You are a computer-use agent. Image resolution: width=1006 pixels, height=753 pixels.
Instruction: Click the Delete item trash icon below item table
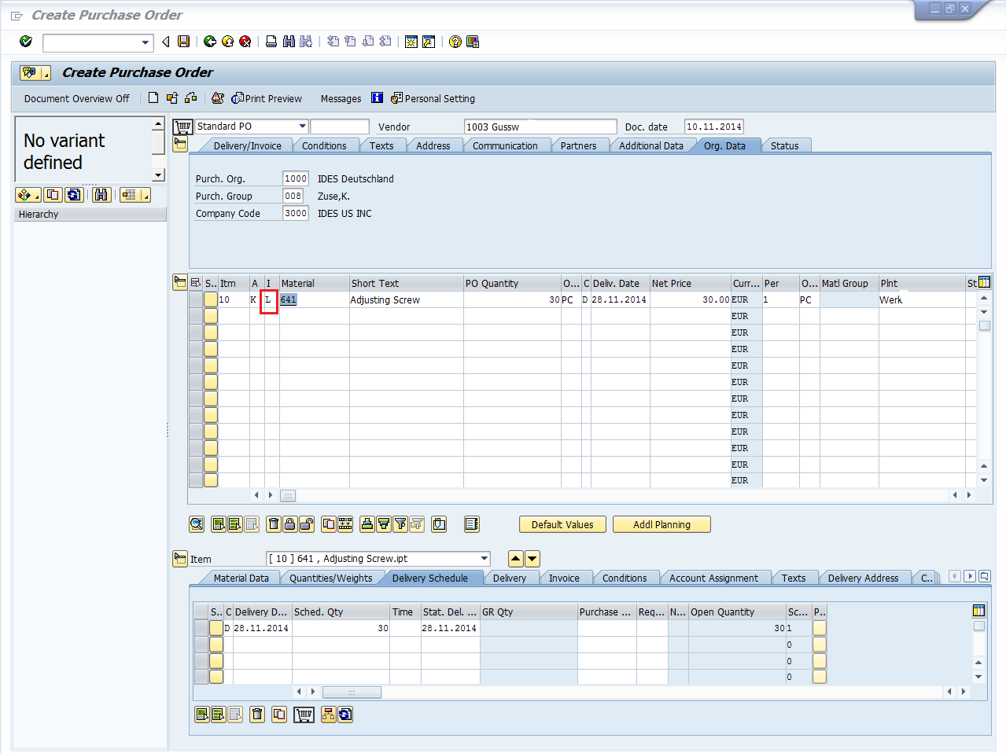click(x=273, y=524)
